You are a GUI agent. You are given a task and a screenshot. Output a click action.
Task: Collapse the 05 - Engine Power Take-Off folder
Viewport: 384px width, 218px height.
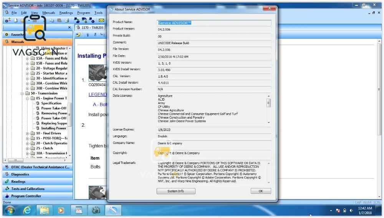(x=27, y=98)
